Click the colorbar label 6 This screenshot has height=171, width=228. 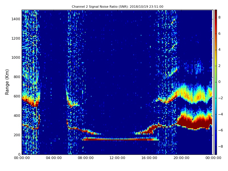(x=219, y=34)
